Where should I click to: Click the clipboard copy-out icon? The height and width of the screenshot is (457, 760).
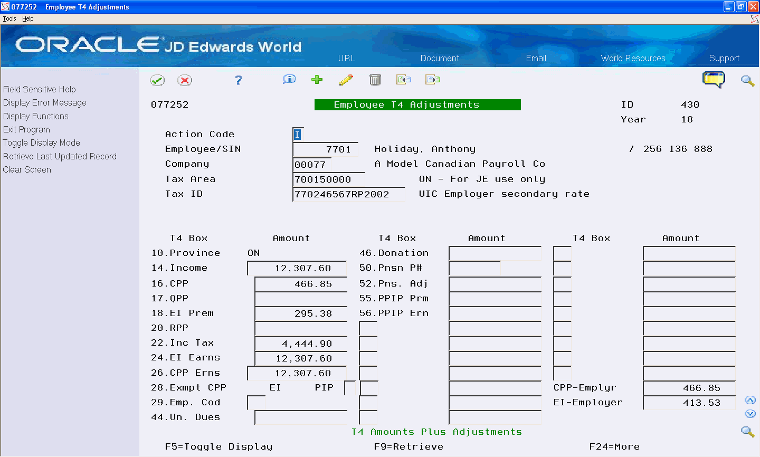click(433, 80)
